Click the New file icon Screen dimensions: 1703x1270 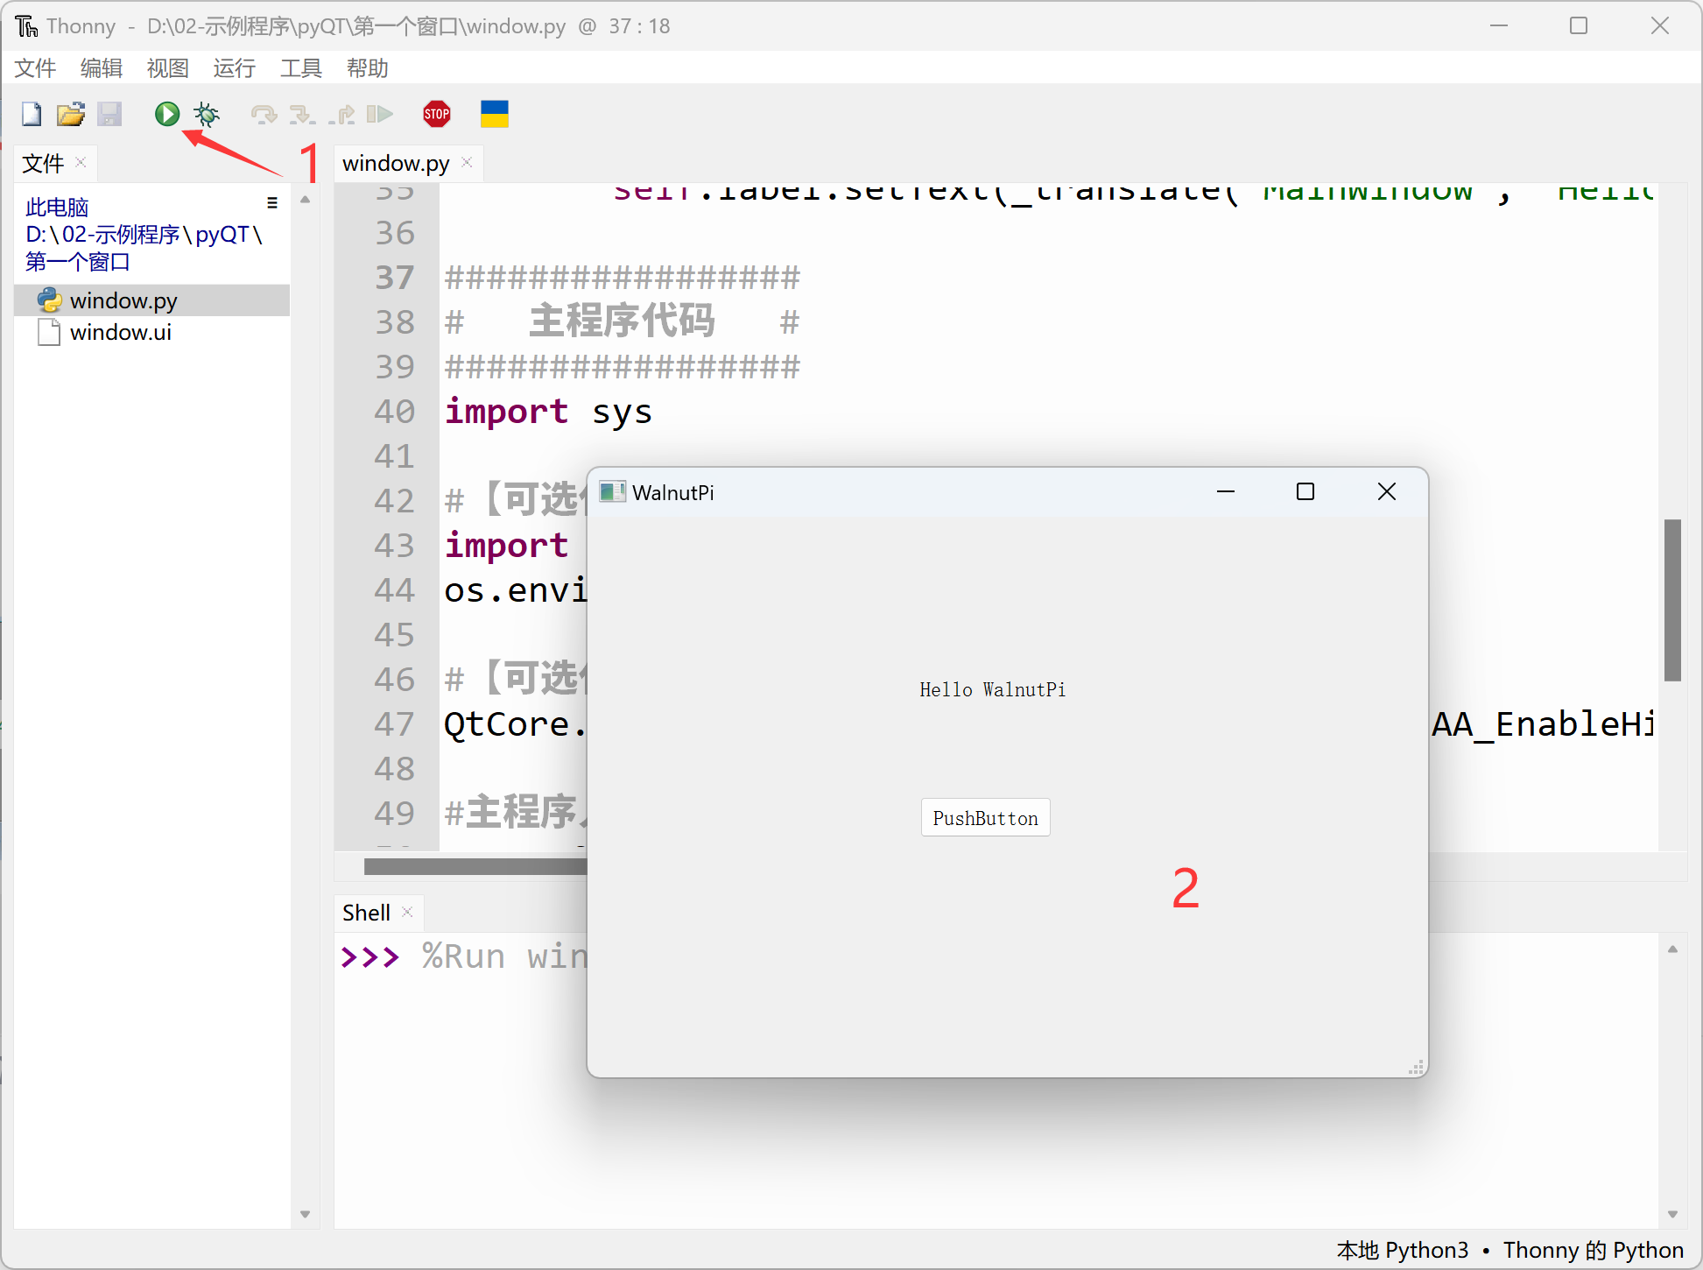(32, 114)
